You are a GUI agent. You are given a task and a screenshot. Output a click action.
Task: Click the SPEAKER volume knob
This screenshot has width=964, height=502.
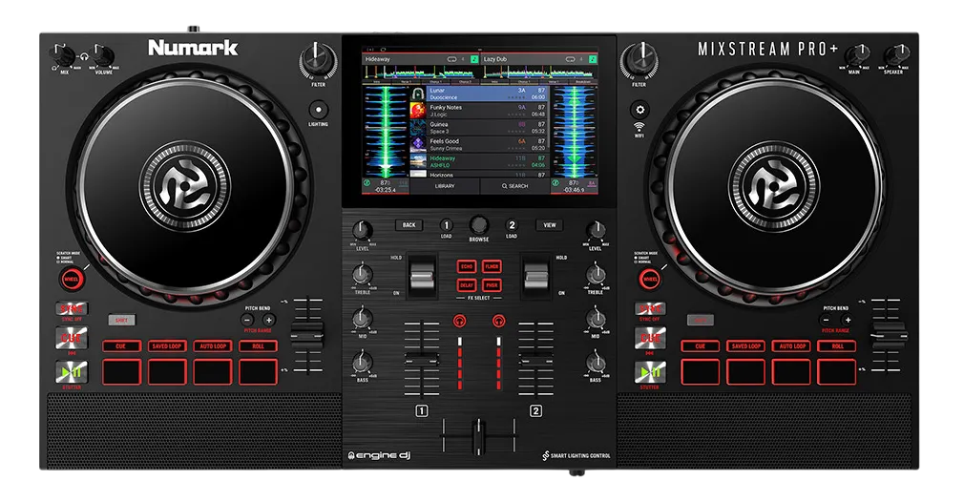tap(896, 55)
